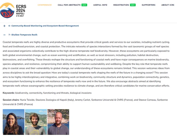The width and height of the screenshot is (177, 137).
Task: Open the About ICRS menu
Action: (x=168, y=5)
